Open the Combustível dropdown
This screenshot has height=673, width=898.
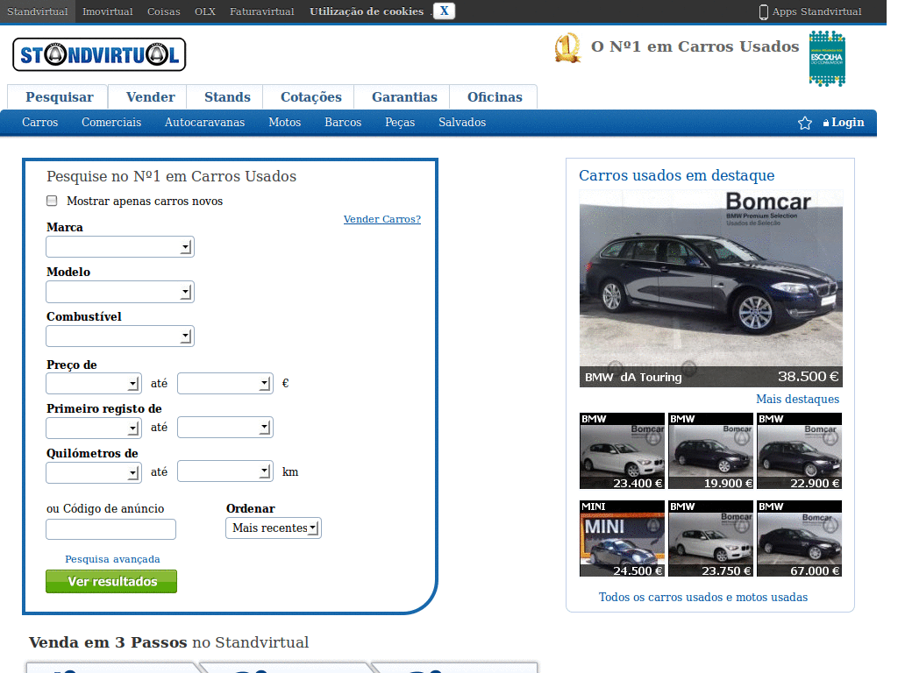(x=120, y=336)
